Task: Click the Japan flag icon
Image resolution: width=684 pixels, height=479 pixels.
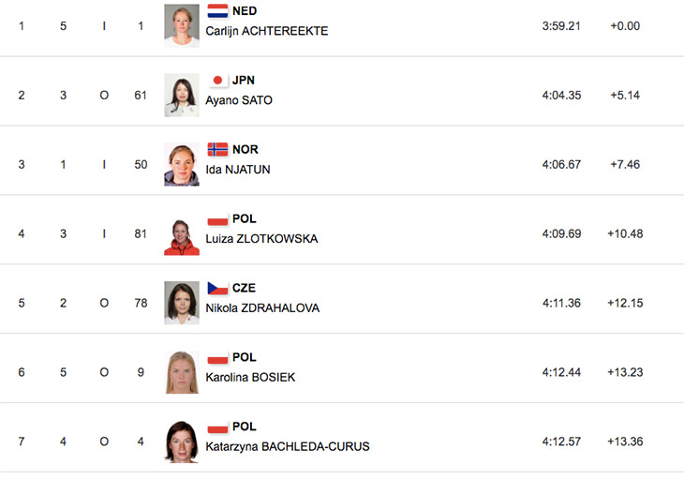Action: pyautogui.click(x=217, y=81)
